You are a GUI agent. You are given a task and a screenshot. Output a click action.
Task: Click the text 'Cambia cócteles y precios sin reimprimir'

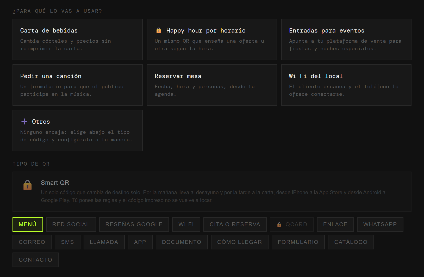coord(66,45)
